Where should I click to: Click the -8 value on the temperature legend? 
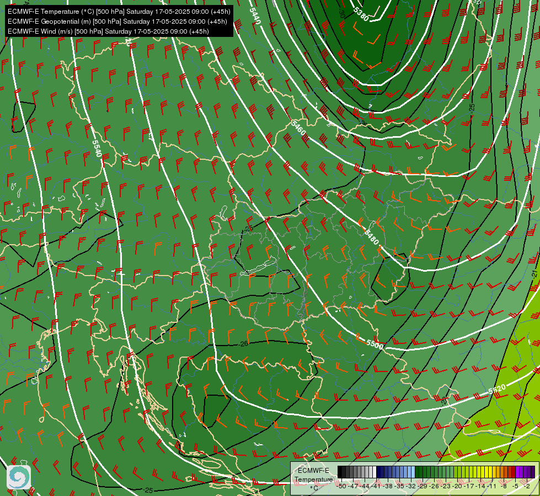coord(504,486)
